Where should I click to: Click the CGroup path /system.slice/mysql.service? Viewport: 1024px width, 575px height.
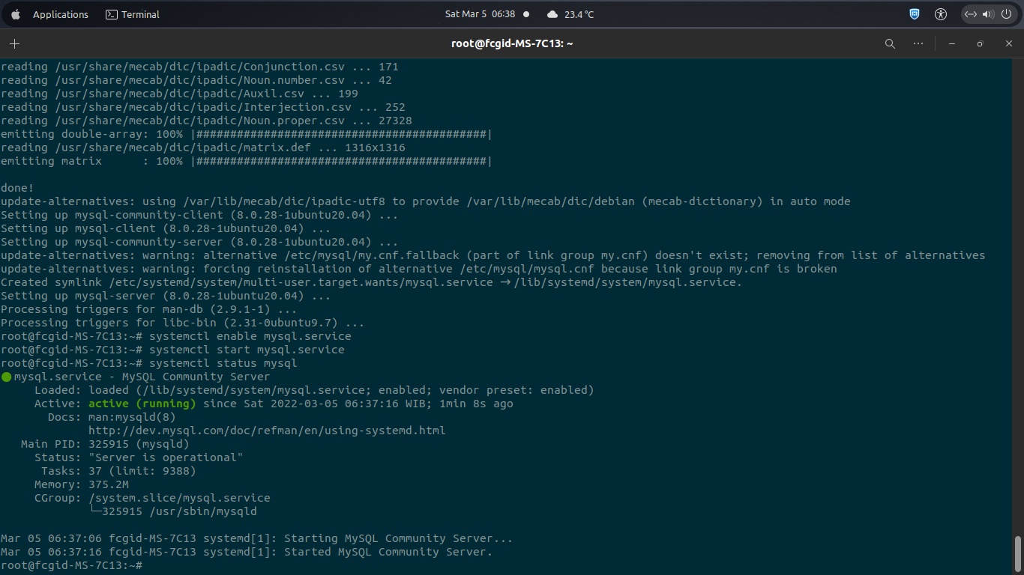pos(179,498)
